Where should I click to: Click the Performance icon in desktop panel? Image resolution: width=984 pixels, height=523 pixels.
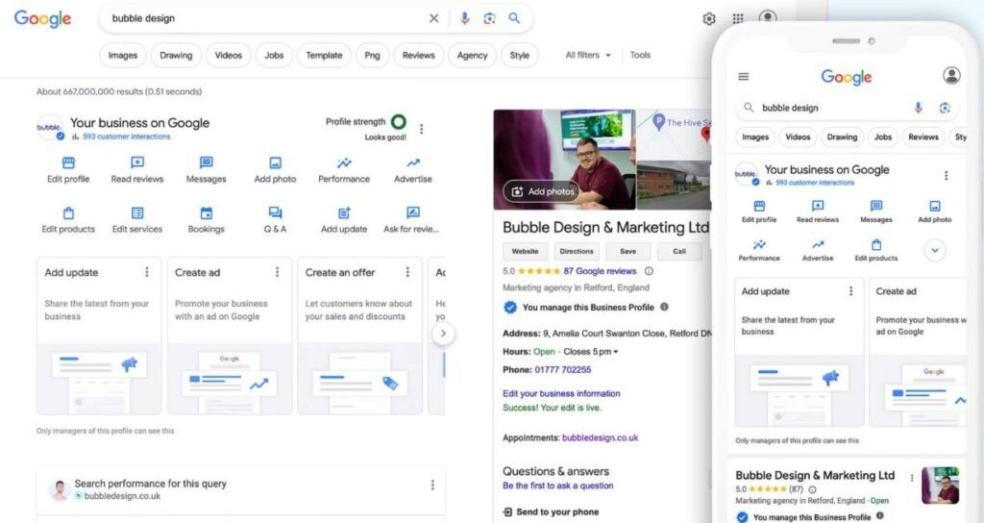point(344,164)
